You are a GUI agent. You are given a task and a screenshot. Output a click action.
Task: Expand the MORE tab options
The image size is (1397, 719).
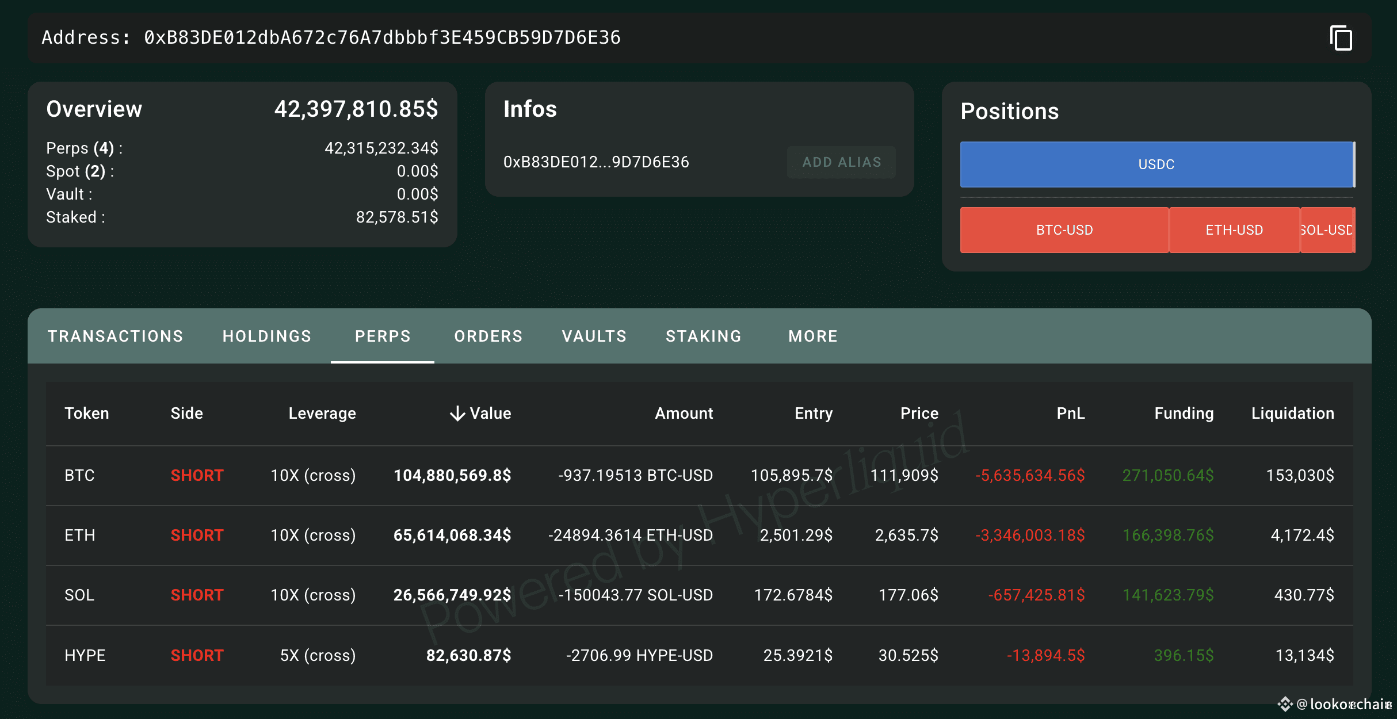[812, 336]
